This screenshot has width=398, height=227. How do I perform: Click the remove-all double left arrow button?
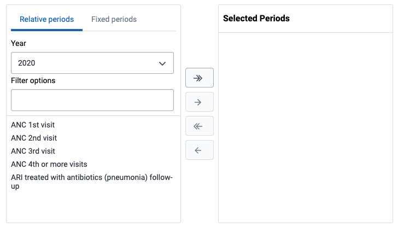click(199, 126)
